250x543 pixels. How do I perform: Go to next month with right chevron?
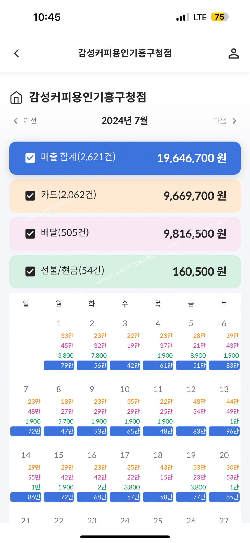(234, 121)
